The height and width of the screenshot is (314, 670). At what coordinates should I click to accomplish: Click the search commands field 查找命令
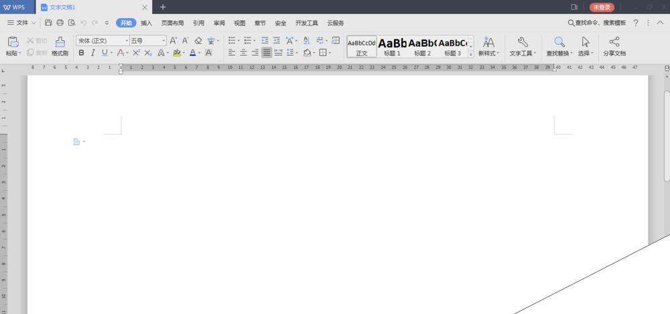(x=596, y=23)
